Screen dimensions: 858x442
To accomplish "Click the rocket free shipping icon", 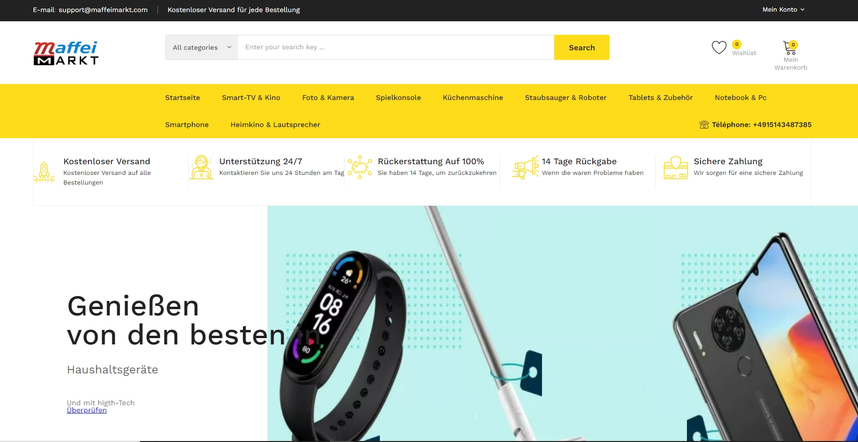I will (x=44, y=172).
